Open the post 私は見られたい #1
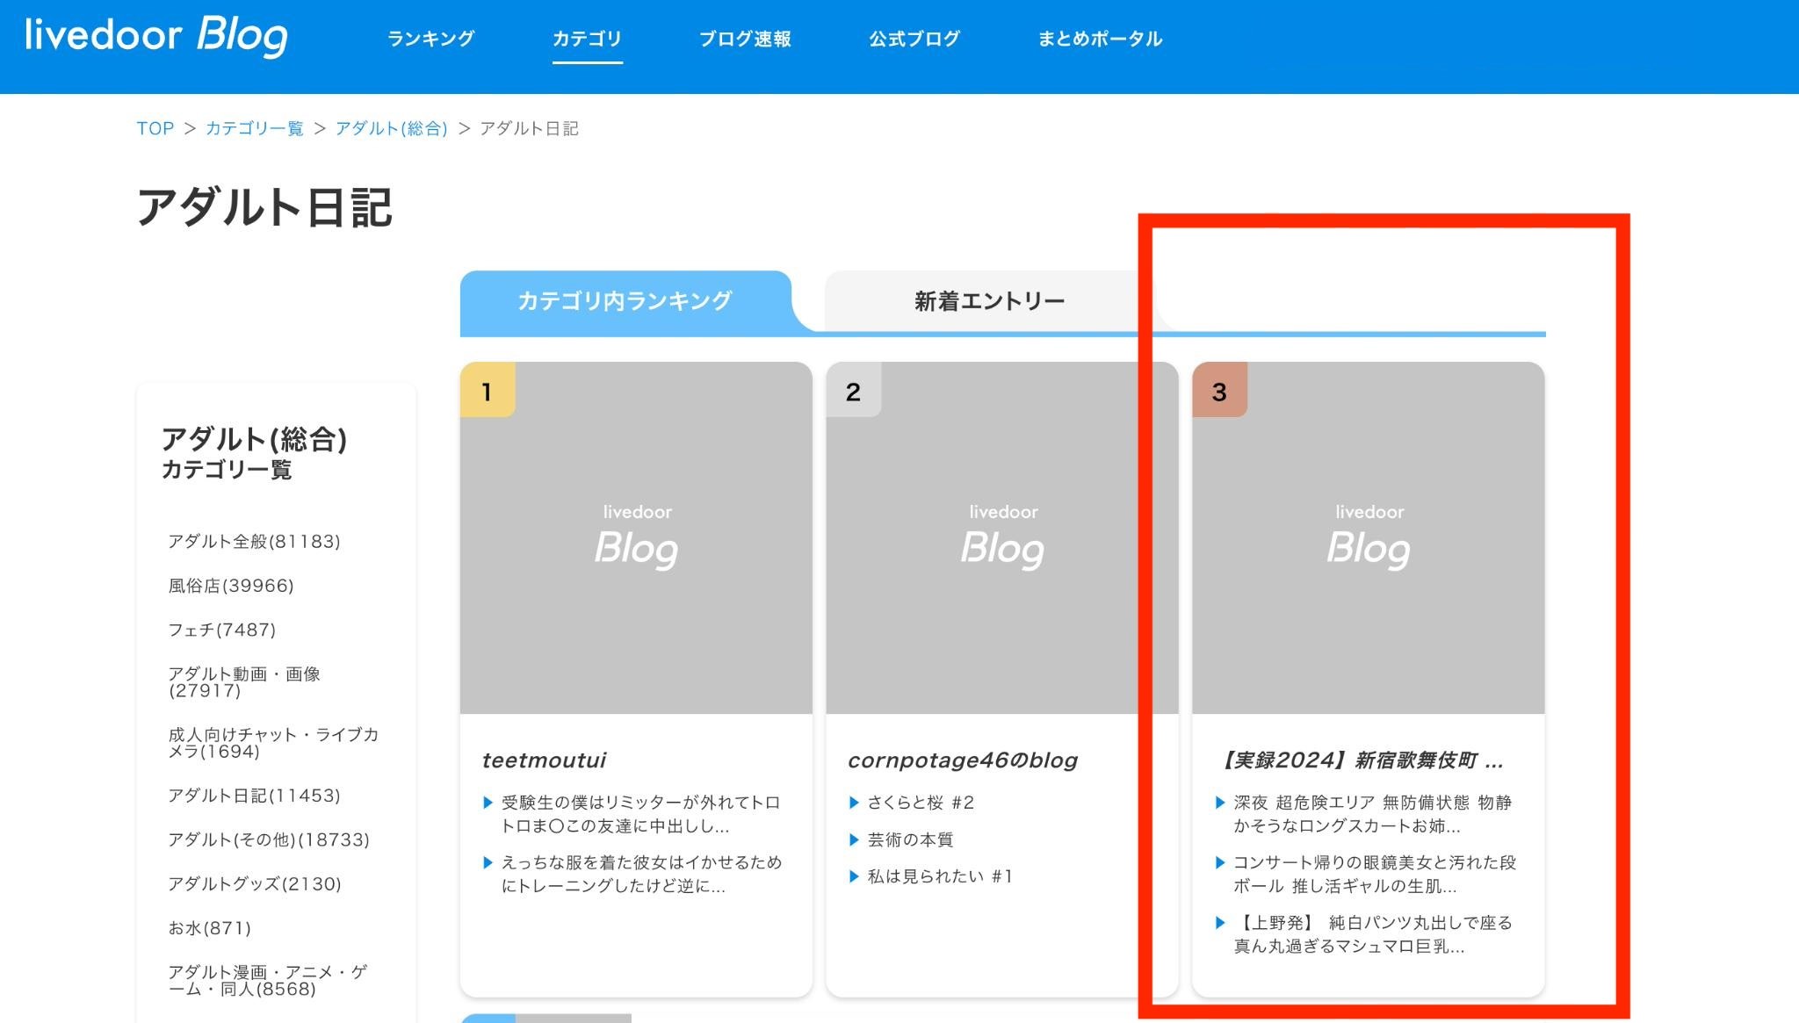Viewport: 1799px width, 1023px height. 940,876
